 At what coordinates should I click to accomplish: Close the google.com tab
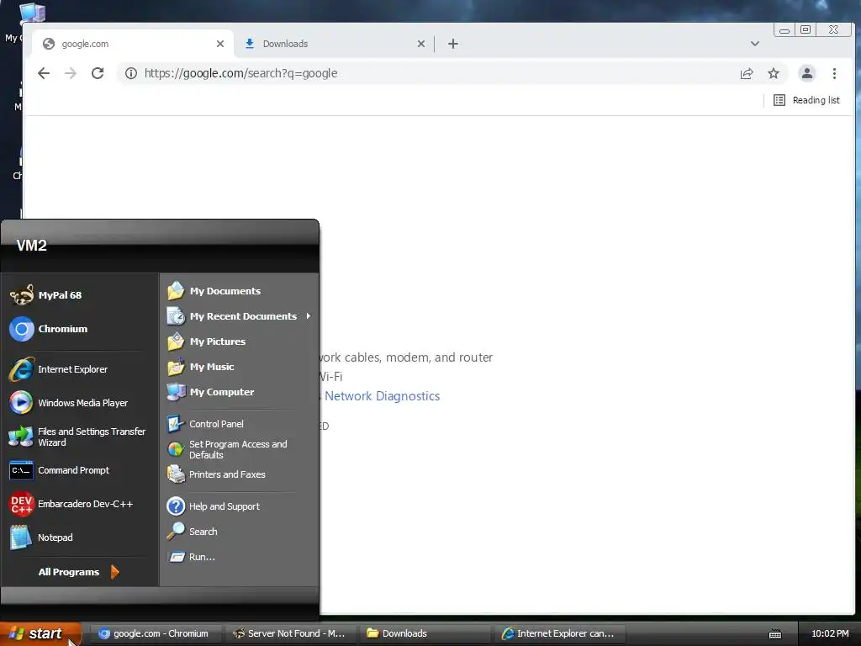coord(220,44)
